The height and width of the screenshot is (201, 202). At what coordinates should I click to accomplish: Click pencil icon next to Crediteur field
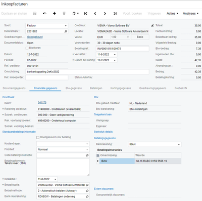tap(153, 25)
